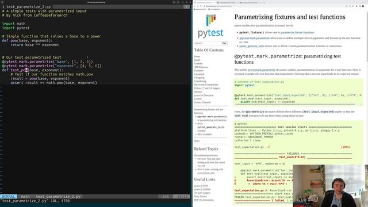Click parametrize fixture functions link in article
This screenshot has width=368, height=207.
pyautogui.click(x=297, y=32)
